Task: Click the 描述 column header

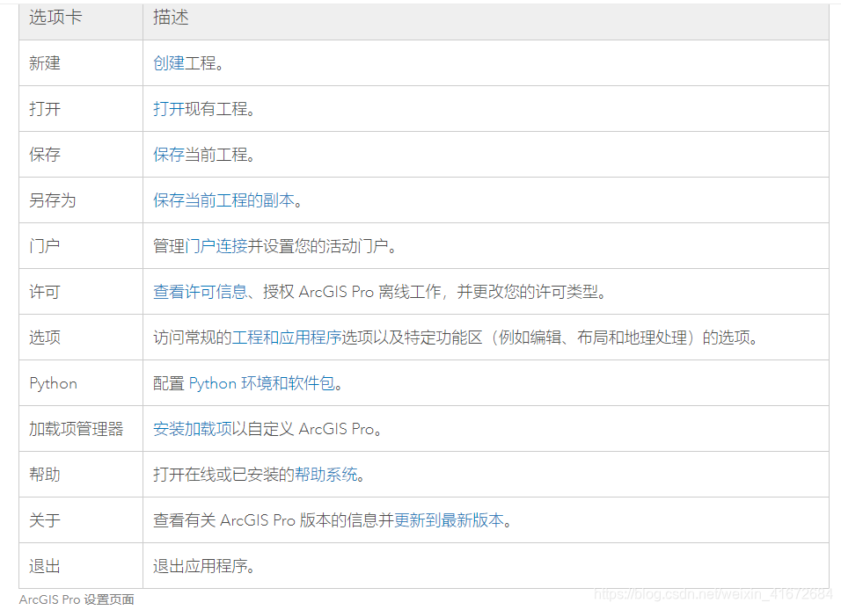Action: pyautogui.click(x=171, y=18)
